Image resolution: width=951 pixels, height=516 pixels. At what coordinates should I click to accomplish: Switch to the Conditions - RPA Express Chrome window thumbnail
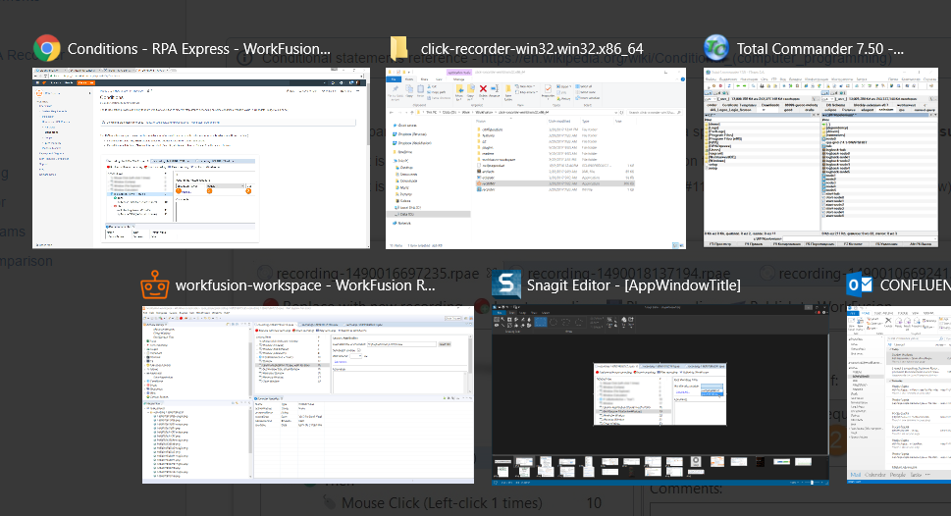click(x=201, y=158)
